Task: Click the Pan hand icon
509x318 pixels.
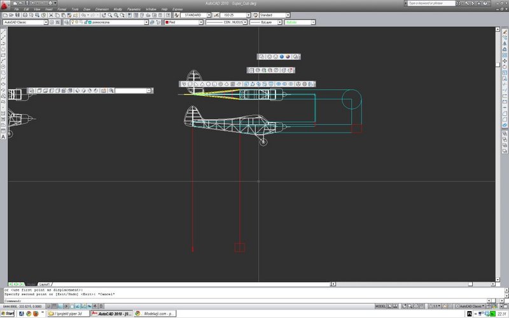Action: point(104,15)
